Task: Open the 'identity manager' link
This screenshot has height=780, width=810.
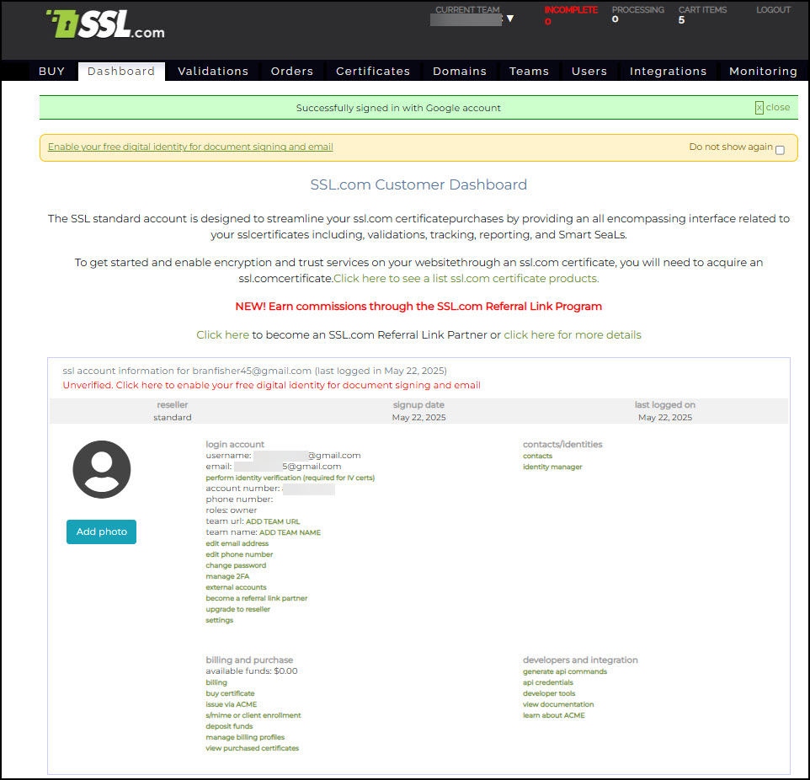Action: coord(552,467)
